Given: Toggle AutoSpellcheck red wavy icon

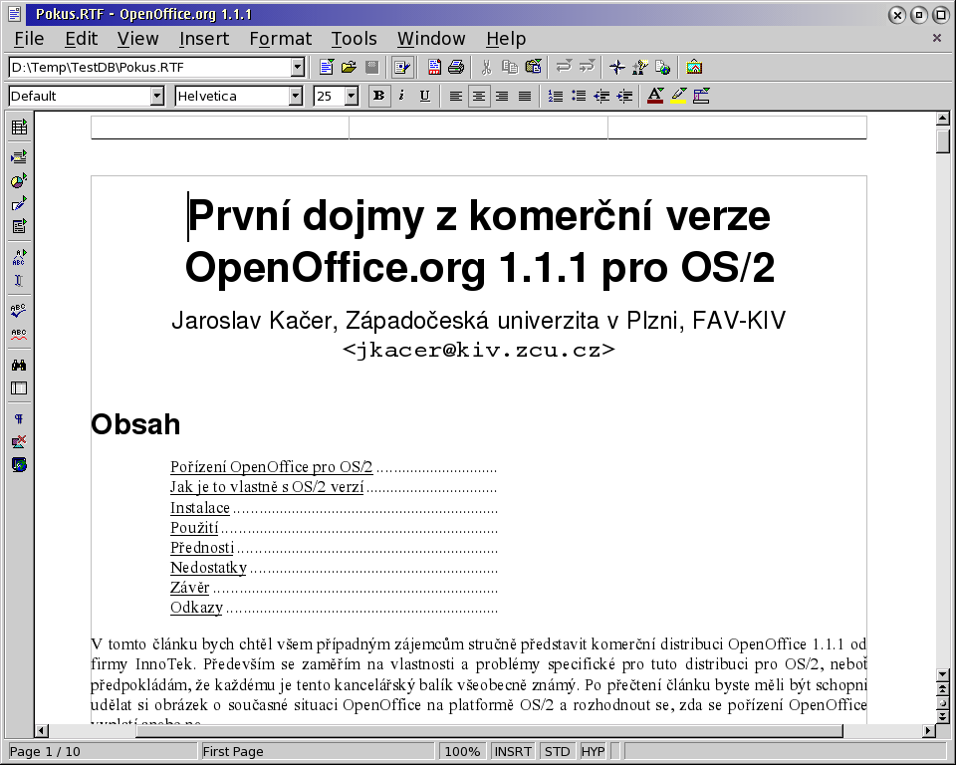Looking at the screenshot, I should click(x=19, y=335).
